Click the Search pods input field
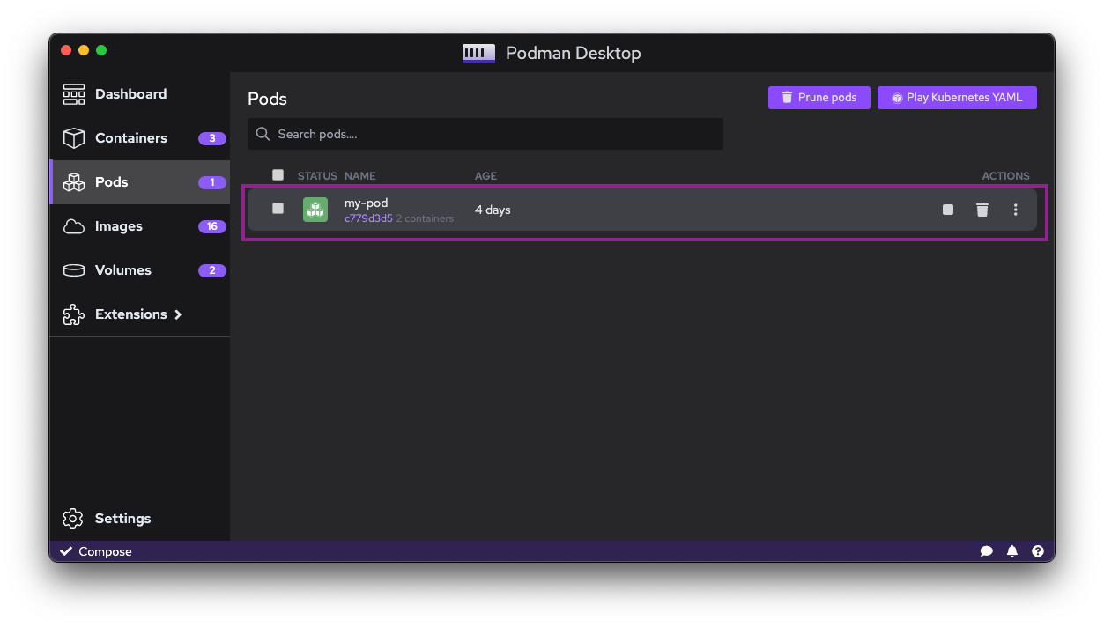The image size is (1104, 627). pos(485,134)
